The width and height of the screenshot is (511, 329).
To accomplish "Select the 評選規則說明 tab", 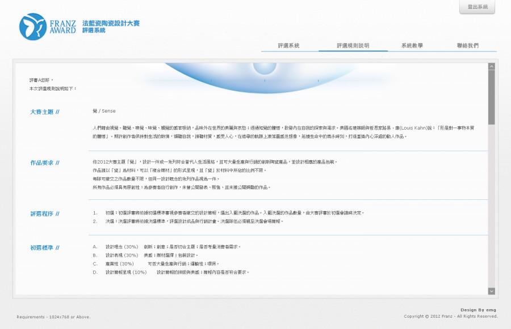I will pyautogui.click(x=353, y=45).
